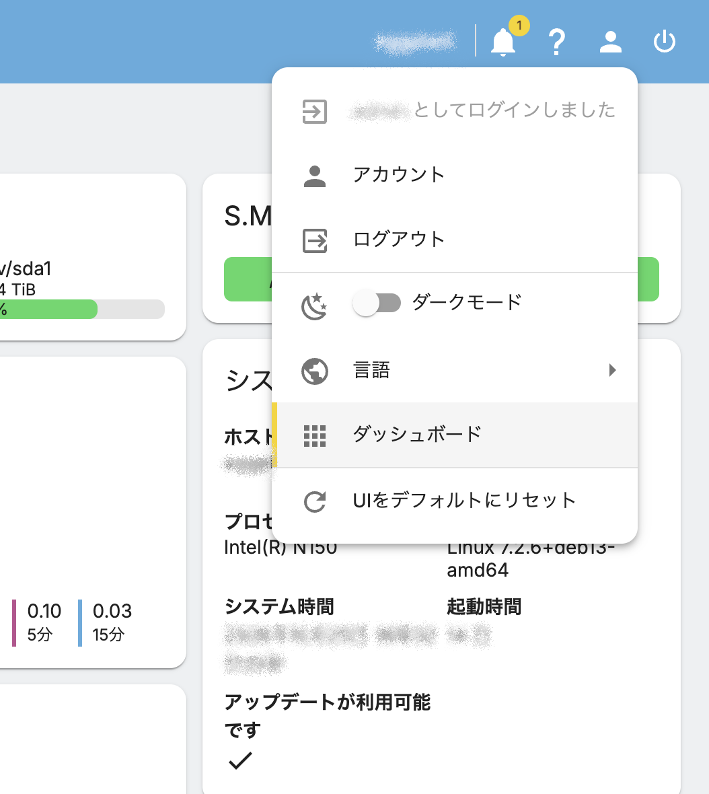Viewport: 709px width, 794px height.
Task: Click the アップデートが利用可能です label
Action: (x=327, y=716)
